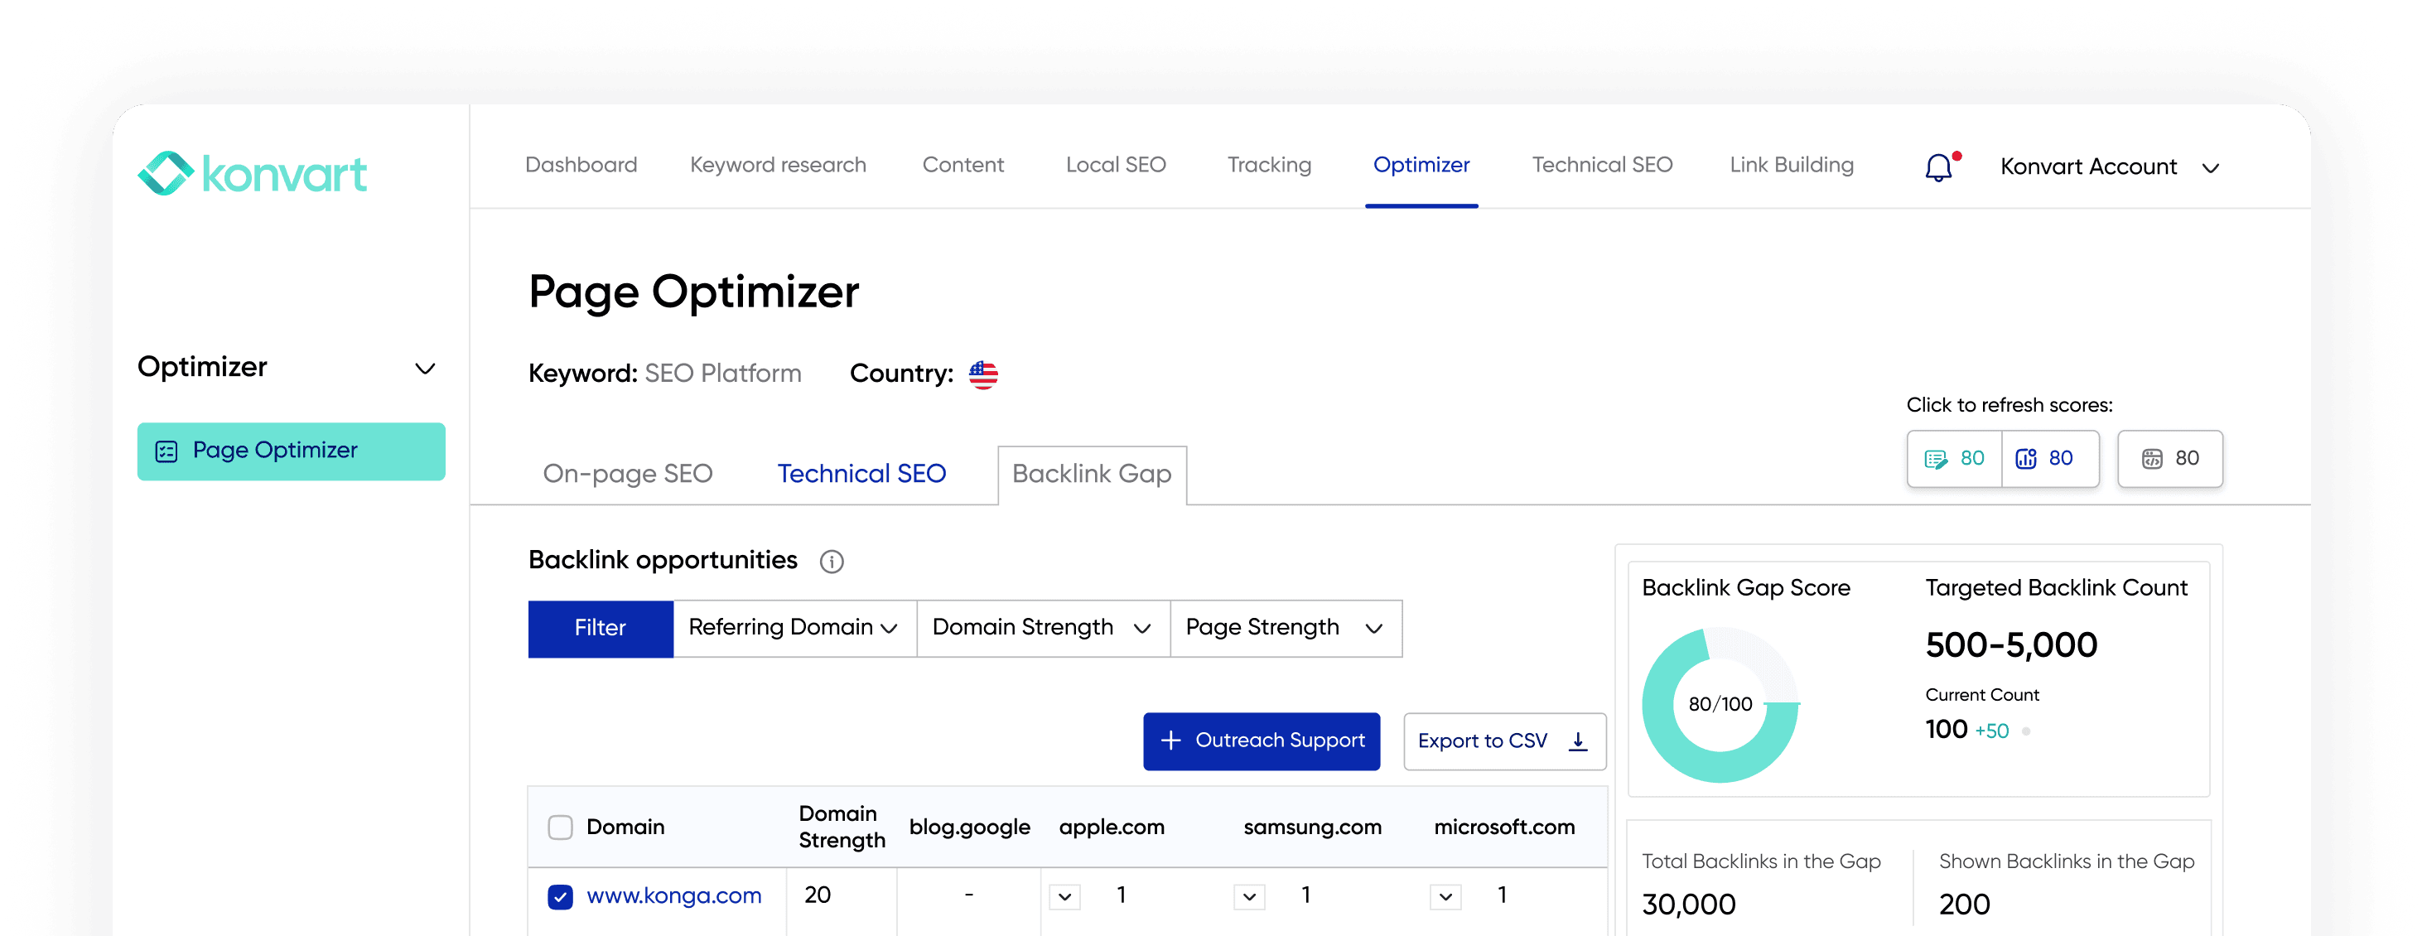The height and width of the screenshot is (936, 2422).
Task: Open the Keyword research menu item
Action: [x=778, y=165]
